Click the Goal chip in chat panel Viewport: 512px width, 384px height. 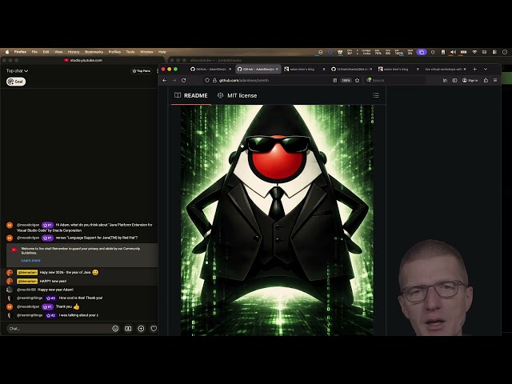pyautogui.click(x=16, y=82)
